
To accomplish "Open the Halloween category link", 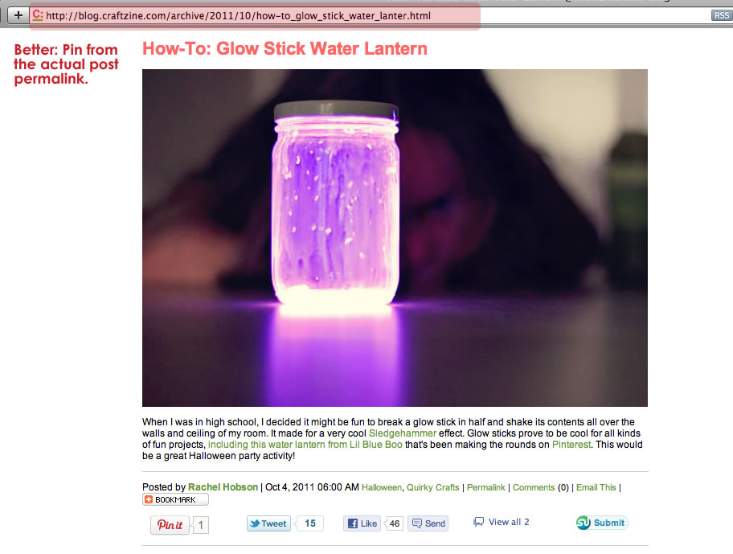I will pos(382,487).
